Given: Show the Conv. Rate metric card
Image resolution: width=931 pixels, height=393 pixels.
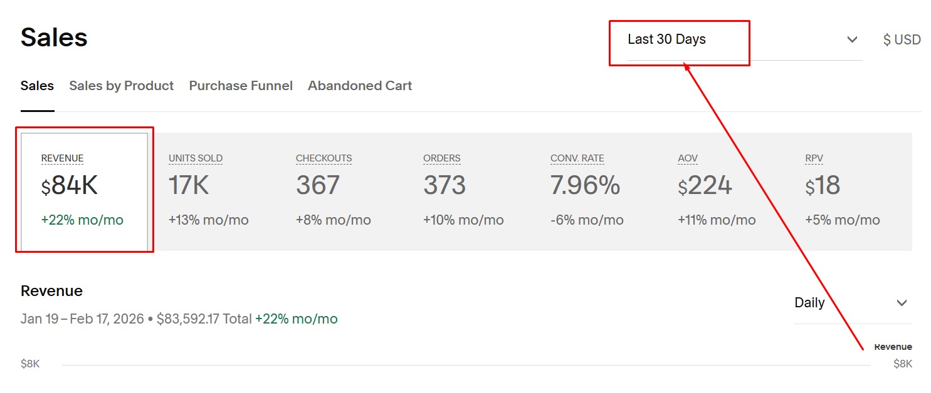Looking at the screenshot, I should pos(594,191).
